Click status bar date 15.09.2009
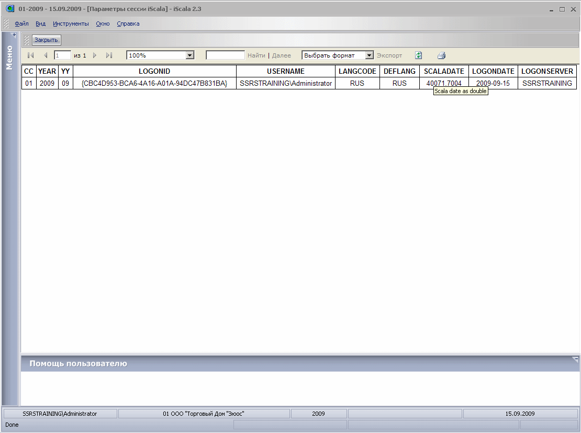This screenshot has width=581, height=433. coord(520,414)
